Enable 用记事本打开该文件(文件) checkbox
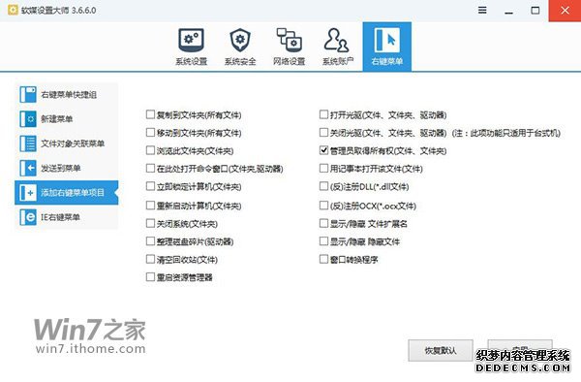Screen dimensions: 581x382 coord(323,168)
